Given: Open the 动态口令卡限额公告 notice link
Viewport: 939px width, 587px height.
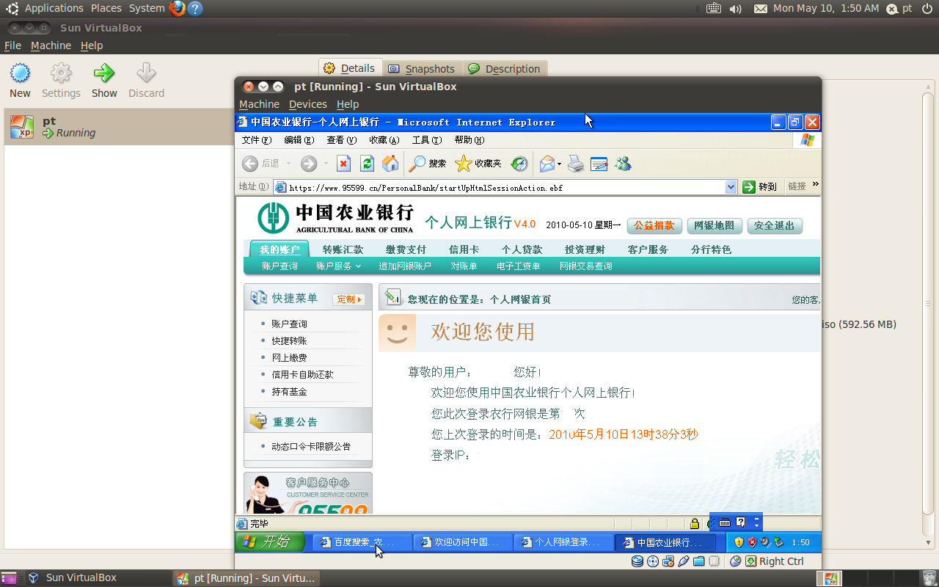Looking at the screenshot, I should [x=311, y=446].
